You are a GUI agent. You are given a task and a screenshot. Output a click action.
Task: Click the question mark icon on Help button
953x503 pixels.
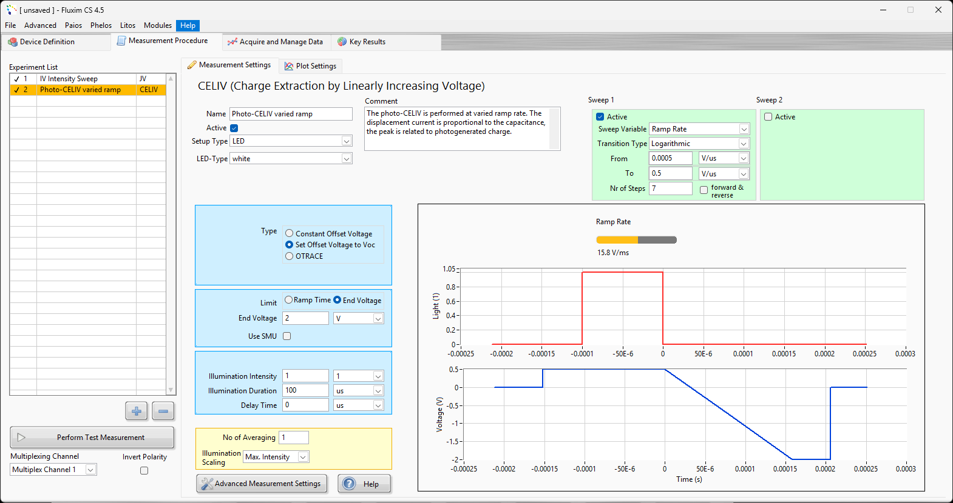click(x=349, y=484)
